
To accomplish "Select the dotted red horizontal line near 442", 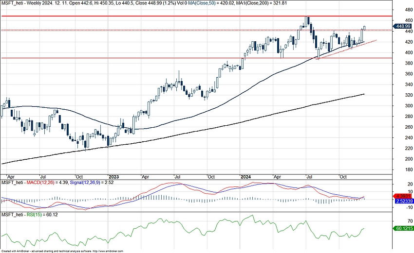I will [146, 30].
